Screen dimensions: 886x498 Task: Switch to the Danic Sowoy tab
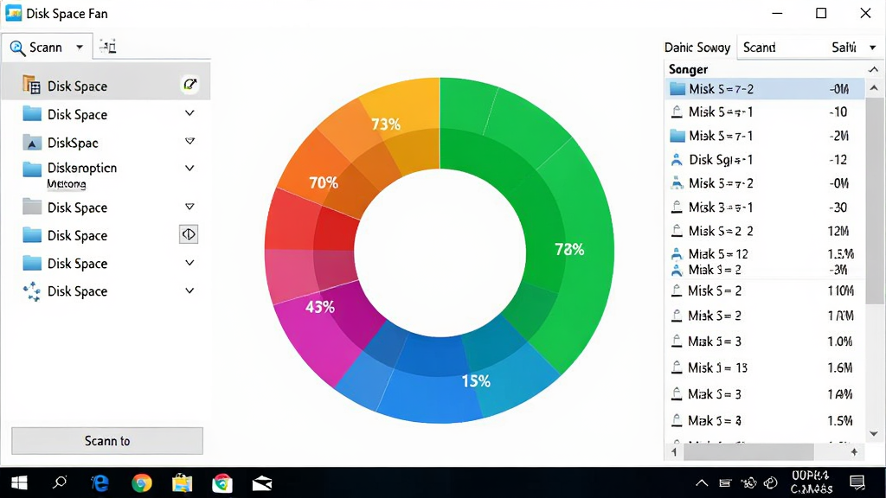click(697, 48)
